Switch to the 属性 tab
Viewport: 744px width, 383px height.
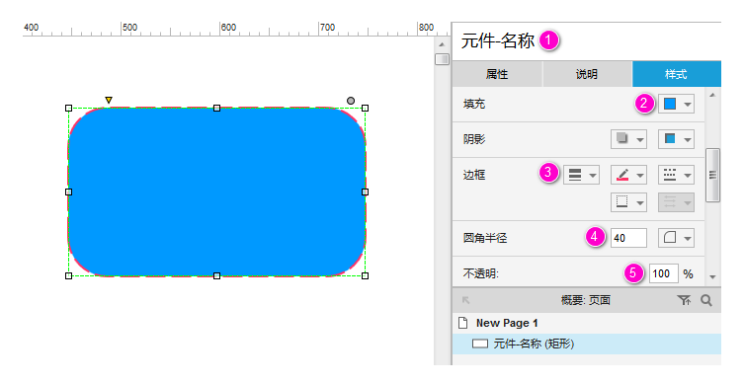click(497, 74)
